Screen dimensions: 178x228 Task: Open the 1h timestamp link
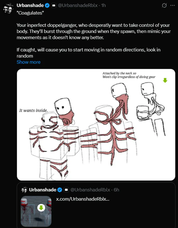(103, 6)
